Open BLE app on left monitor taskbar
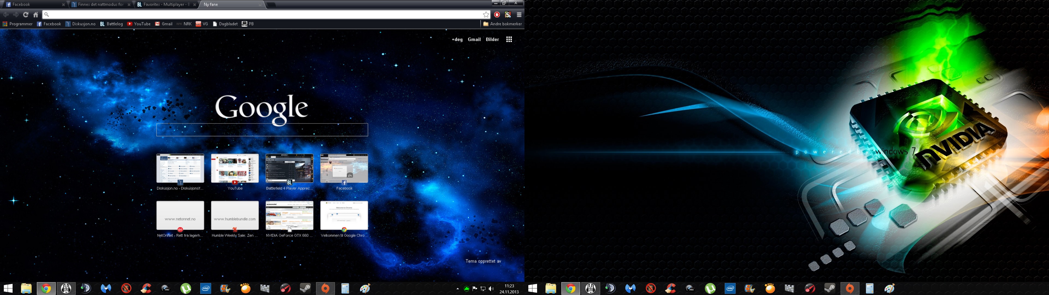This screenshot has width=1049, height=295. 66,288
